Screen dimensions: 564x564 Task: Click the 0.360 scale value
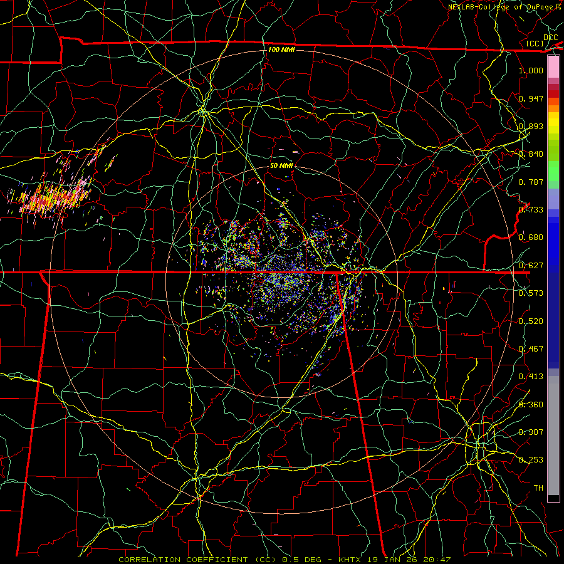pos(531,404)
